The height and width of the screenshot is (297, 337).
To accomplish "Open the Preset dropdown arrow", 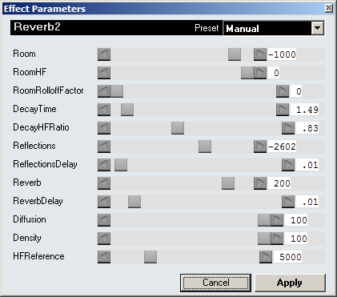I will tap(318, 28).
